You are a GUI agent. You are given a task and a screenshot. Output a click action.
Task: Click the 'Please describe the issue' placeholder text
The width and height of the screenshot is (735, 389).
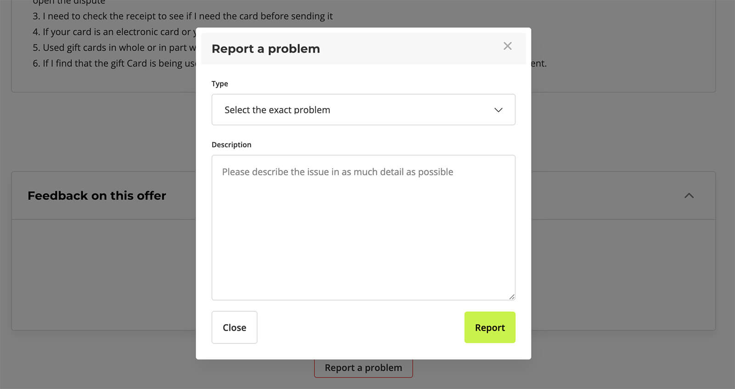(x=337, y=172)
